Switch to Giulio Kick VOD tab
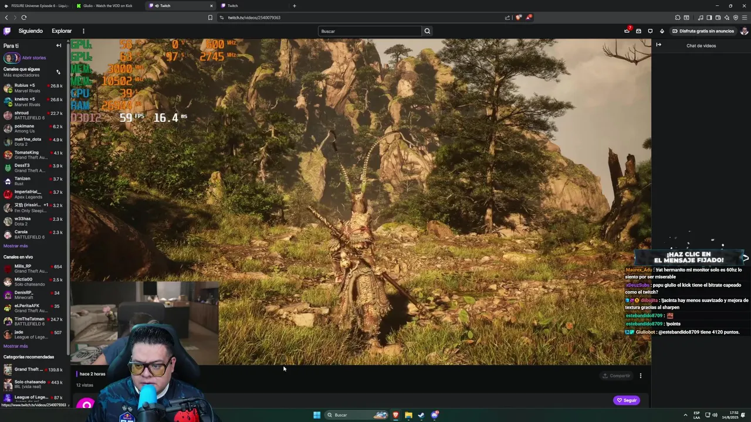This screenshot has width=751, height=422. (109, 6)
